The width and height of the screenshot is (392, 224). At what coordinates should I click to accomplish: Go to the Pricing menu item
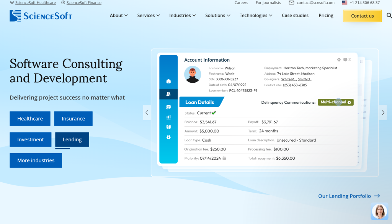tap(326, 16)
